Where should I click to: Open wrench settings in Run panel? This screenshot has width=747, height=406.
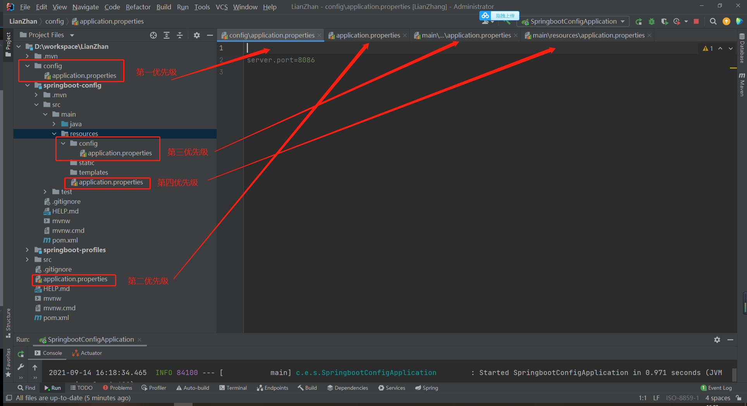coord(21,366)
